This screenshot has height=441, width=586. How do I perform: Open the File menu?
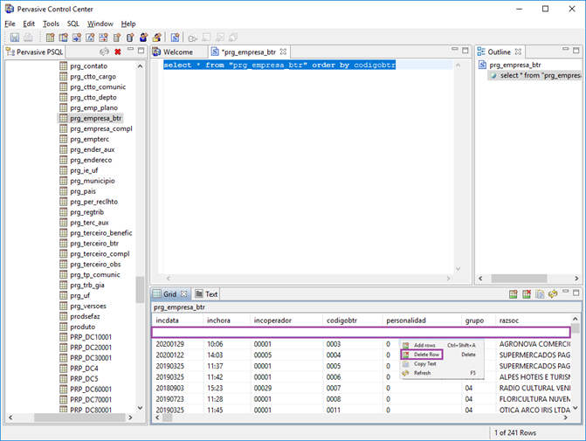[10, 24]
